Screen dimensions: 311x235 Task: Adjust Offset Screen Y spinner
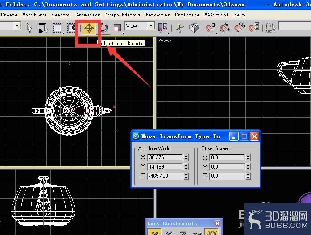pos(248,167)
